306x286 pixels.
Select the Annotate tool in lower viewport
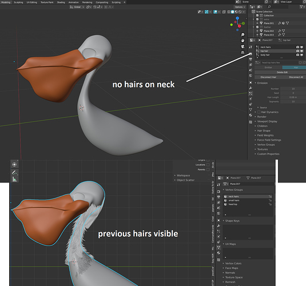[x=14, y=173]
